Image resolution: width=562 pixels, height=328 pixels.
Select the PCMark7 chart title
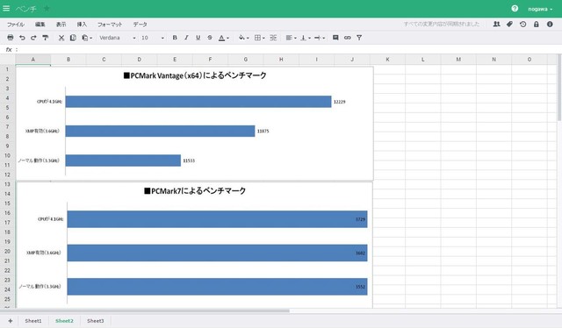pyautogui.click(x=195, y=191)
